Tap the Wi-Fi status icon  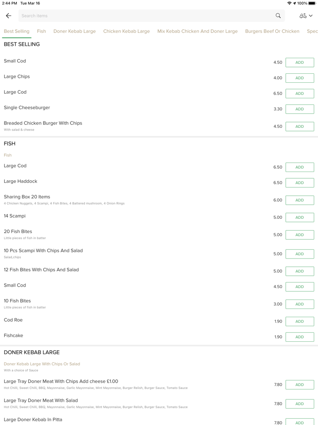tap(289, 3)
